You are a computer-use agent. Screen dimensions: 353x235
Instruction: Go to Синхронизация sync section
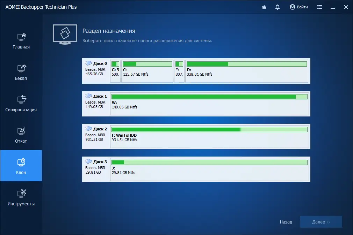click(x=21, y=104)
